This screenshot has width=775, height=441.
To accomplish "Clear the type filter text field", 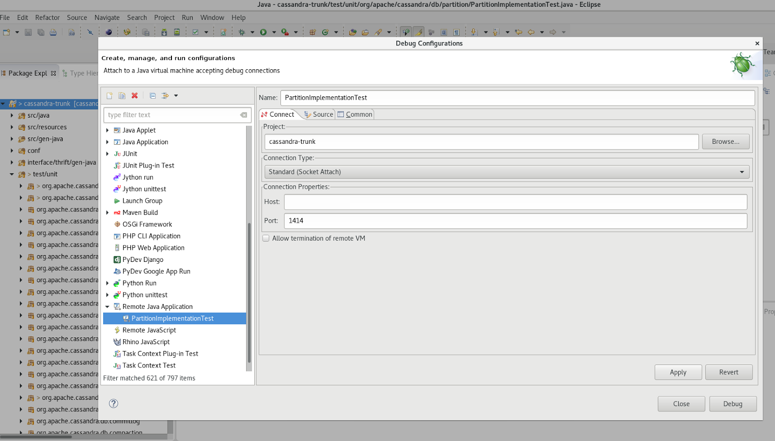I will pyautogui.click(x=244, y=115).
